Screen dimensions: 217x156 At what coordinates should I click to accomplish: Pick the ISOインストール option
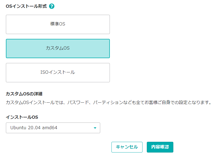[58, 73]
